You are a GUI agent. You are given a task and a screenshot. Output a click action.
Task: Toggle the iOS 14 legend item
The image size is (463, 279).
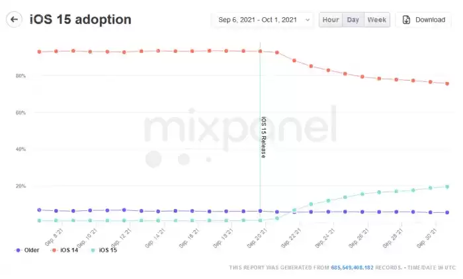(x=65, y=250)
